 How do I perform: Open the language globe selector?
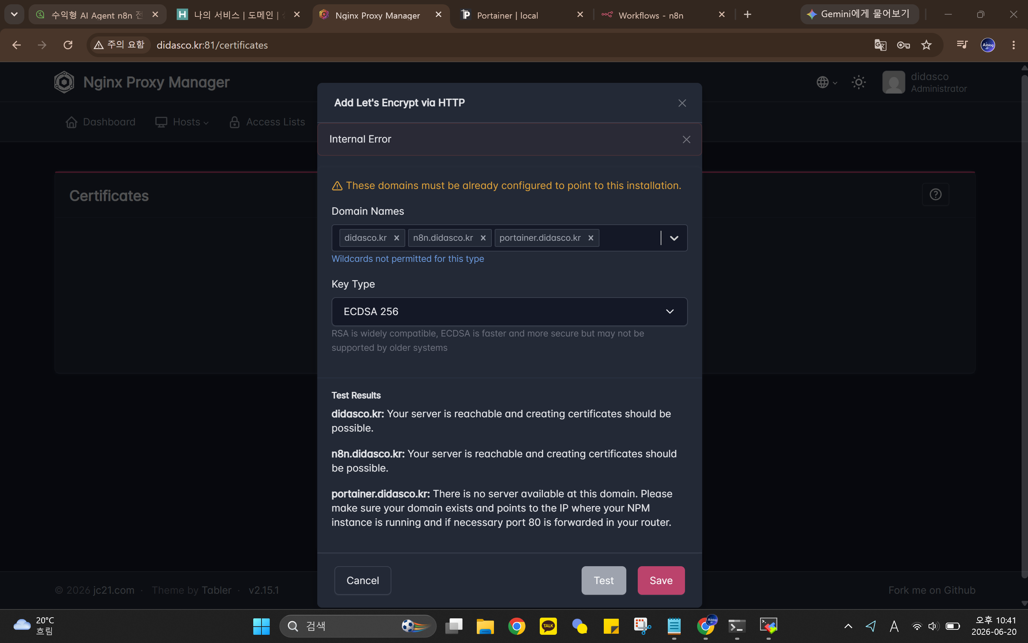[827, 82]
